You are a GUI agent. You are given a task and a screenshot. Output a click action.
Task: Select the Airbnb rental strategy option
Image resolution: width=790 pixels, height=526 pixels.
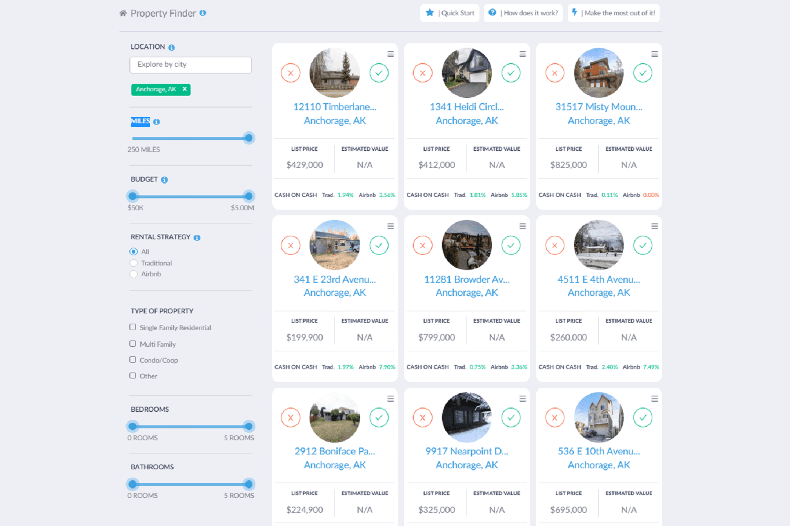point(133,274)
